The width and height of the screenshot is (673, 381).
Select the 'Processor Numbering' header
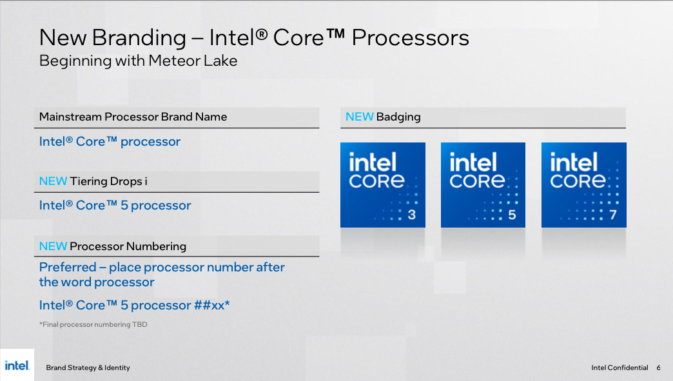coord(113,246)
